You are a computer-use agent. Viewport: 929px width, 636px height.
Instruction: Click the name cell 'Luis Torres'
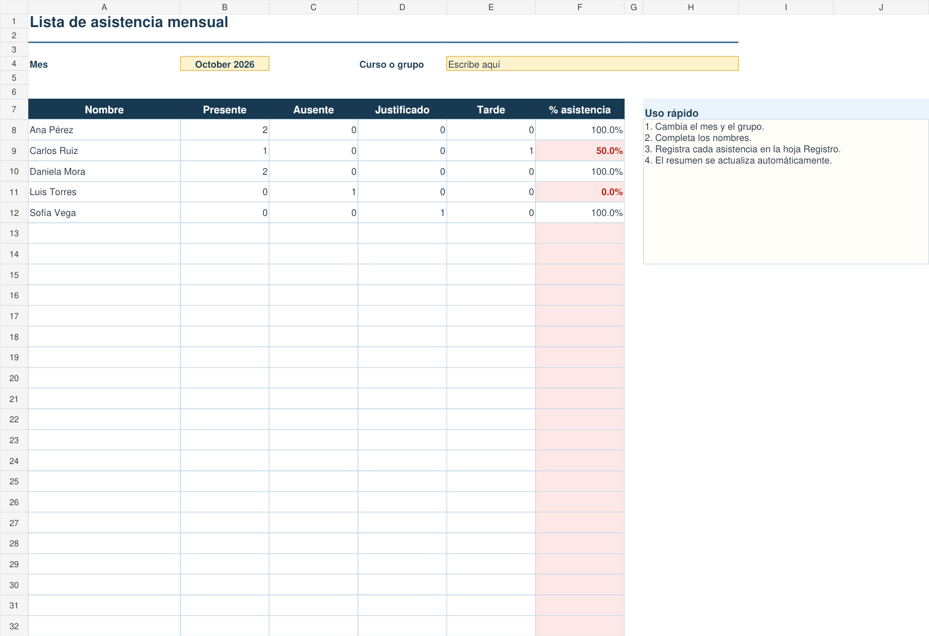[104, 192]
